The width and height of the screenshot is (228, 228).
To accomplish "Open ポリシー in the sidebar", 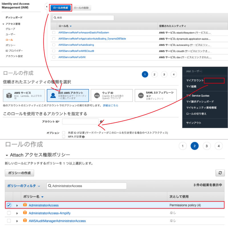I will coord(11,45).
